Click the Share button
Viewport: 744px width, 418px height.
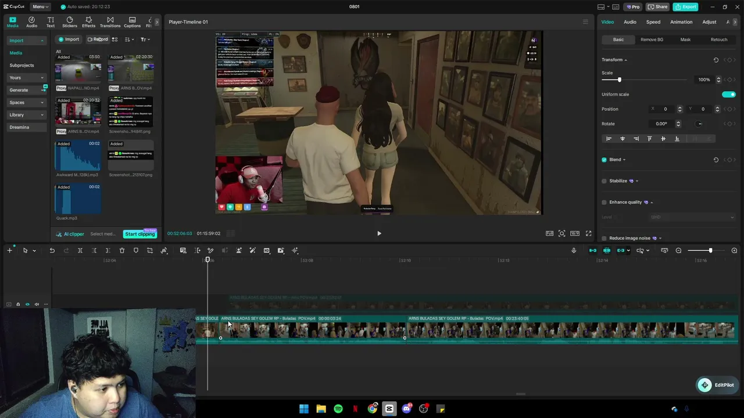point(658,6)
